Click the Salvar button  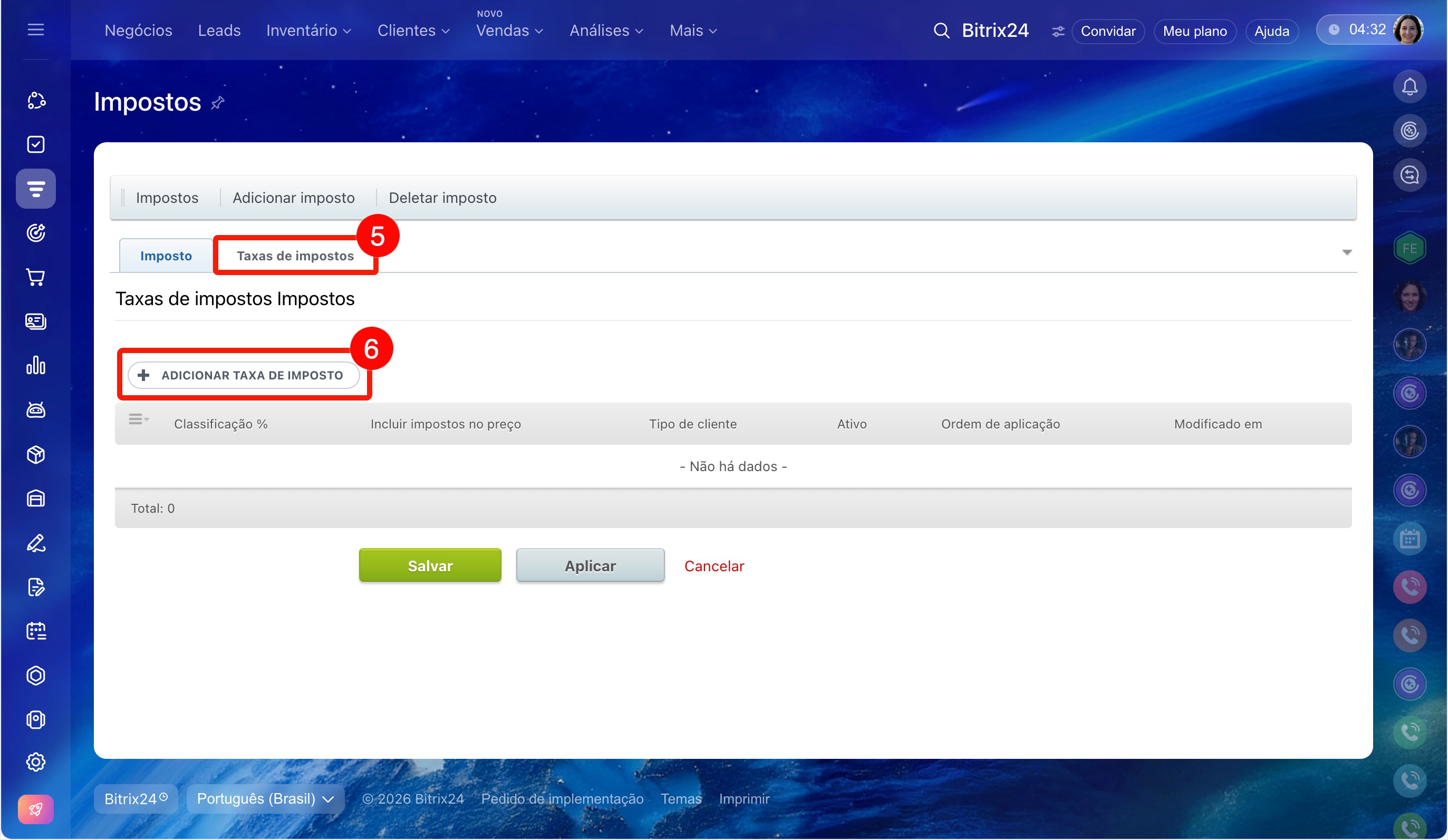[x=430, y=565]
